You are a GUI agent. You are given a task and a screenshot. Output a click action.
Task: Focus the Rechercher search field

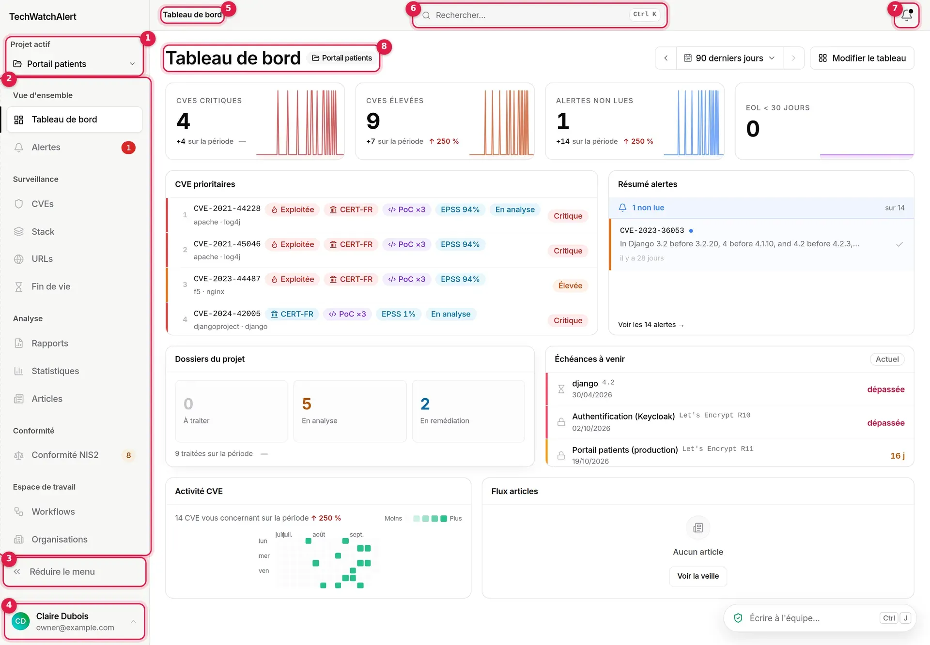click(539, 15)
